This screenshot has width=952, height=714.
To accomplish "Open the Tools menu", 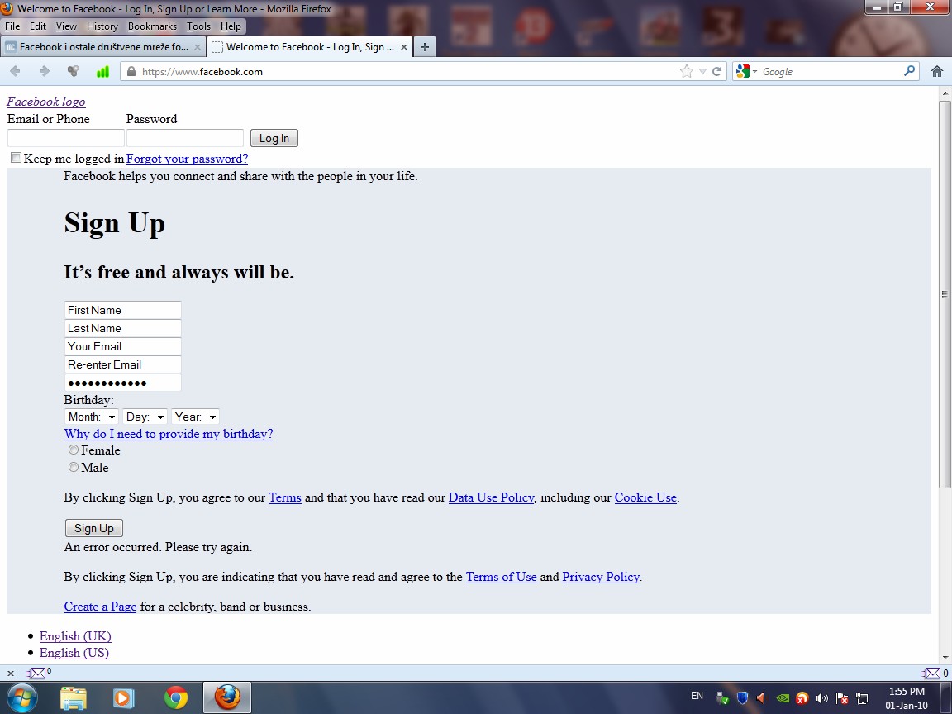I will tap(198, 26).
